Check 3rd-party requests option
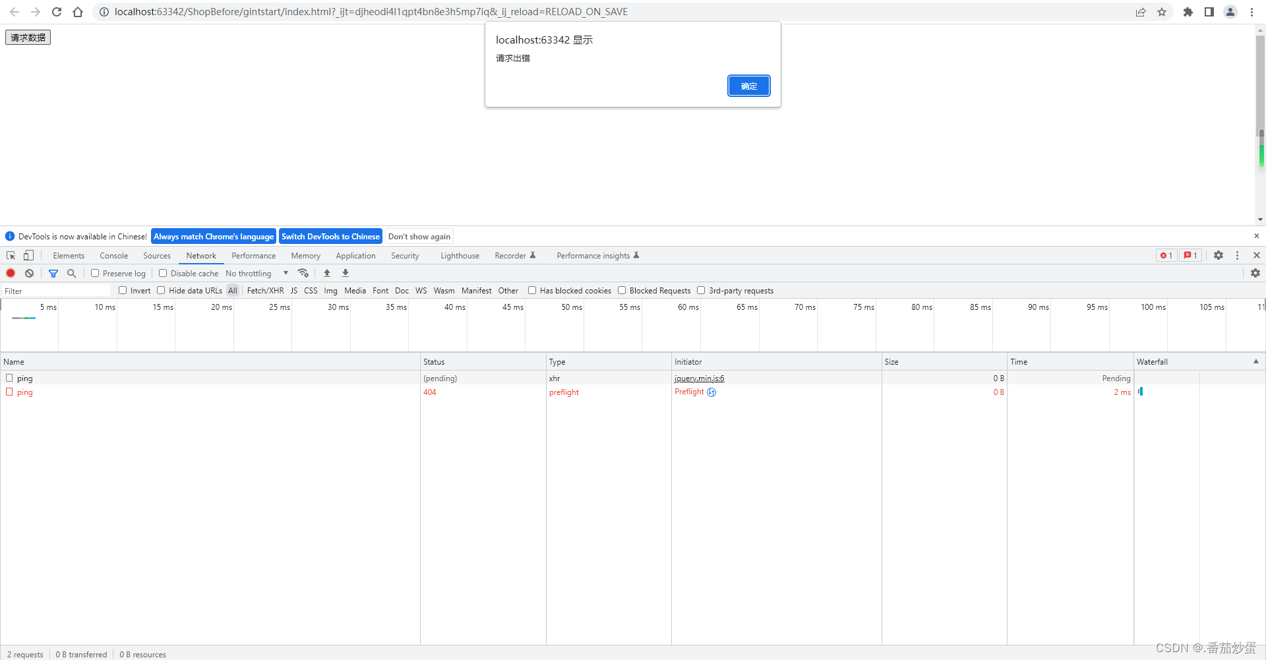The width and height of the screenshot is (1266, 660). [701, 290]
